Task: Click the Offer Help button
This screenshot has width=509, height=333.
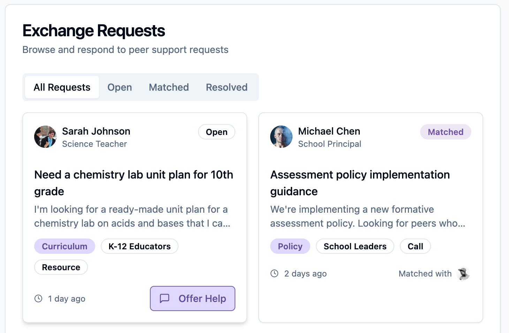Action: [192, 298]
